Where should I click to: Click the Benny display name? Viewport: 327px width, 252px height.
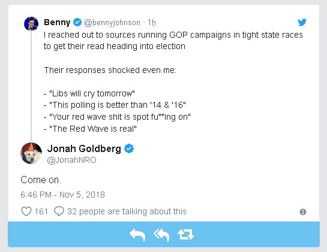(x=57, y=22)
